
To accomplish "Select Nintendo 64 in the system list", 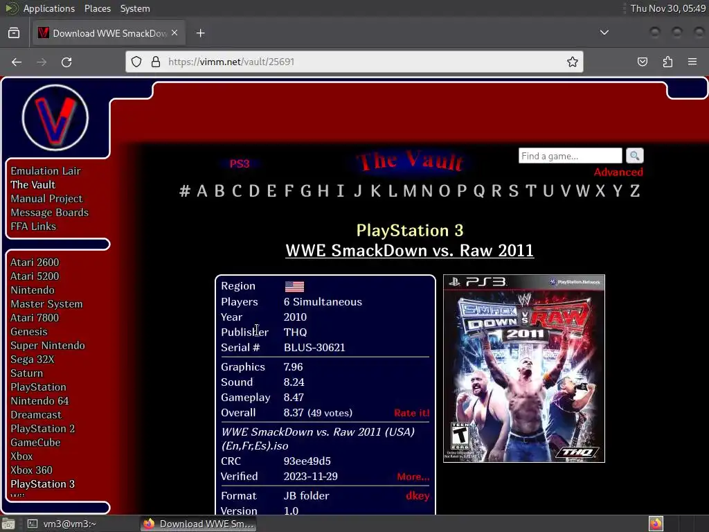I will tap(39, 401).
